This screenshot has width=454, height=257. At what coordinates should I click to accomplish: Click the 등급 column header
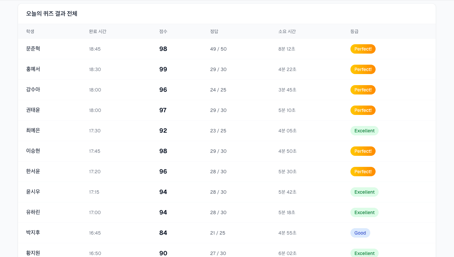[354, 31]
